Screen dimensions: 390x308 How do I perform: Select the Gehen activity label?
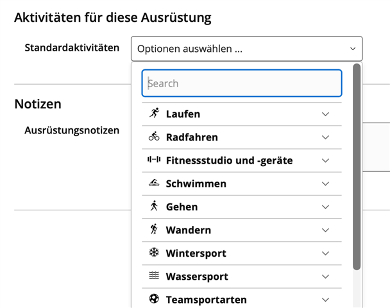[x=182, y=207]
